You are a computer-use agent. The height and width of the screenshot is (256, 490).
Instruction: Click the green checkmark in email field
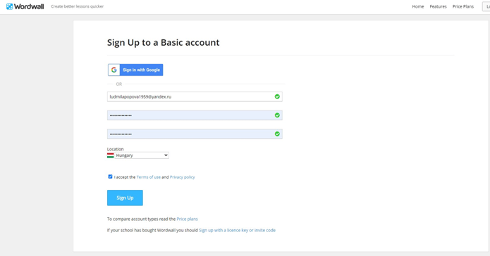point(277,96)
